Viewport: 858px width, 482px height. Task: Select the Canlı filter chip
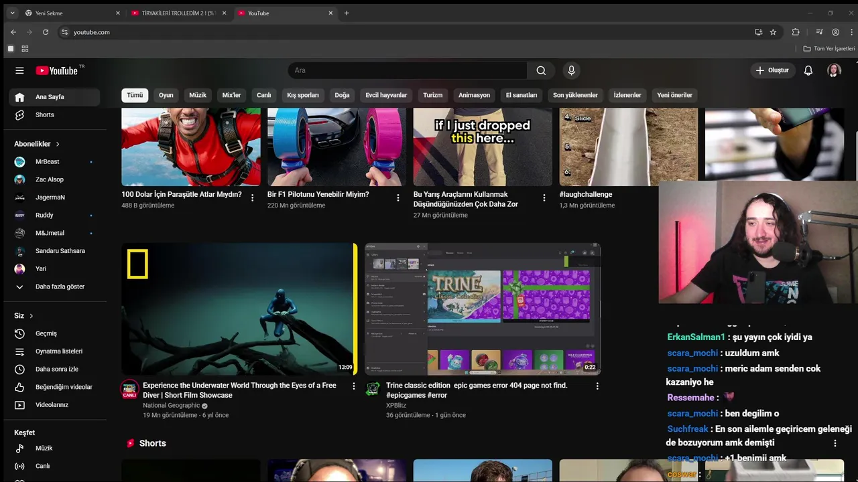coord(264,95)
